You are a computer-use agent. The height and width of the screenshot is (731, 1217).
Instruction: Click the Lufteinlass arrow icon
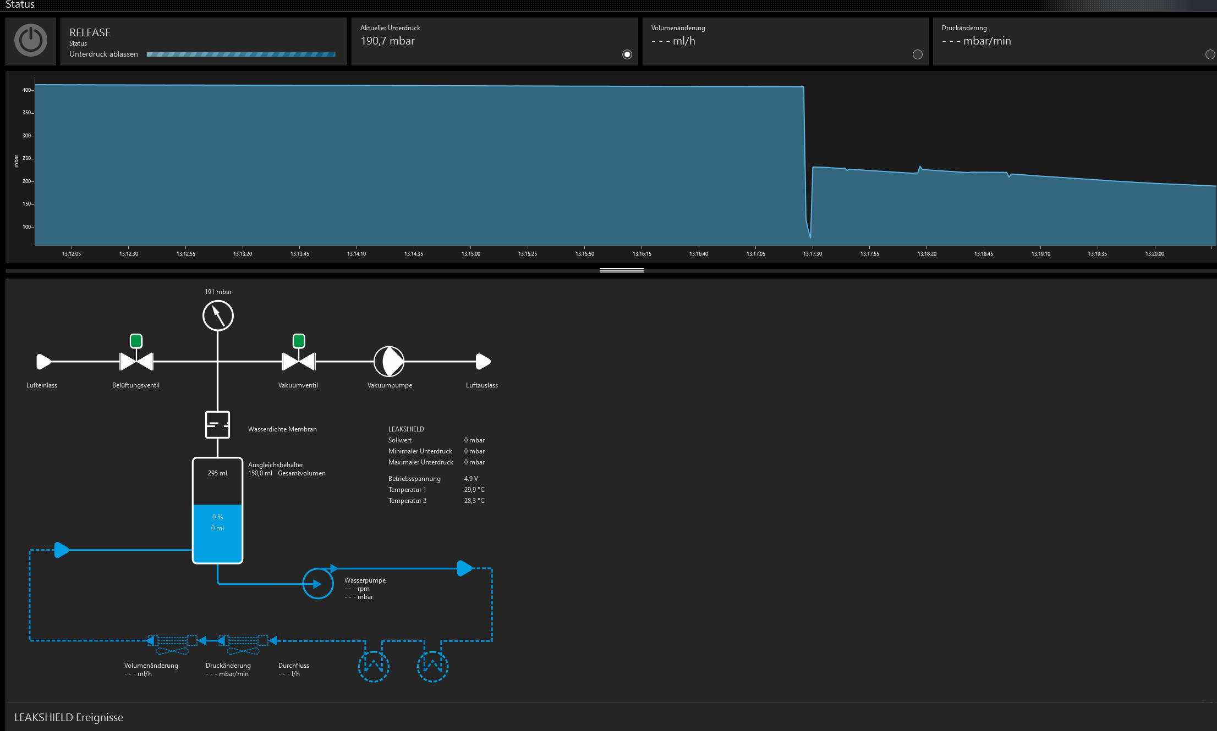click(43, 362)
